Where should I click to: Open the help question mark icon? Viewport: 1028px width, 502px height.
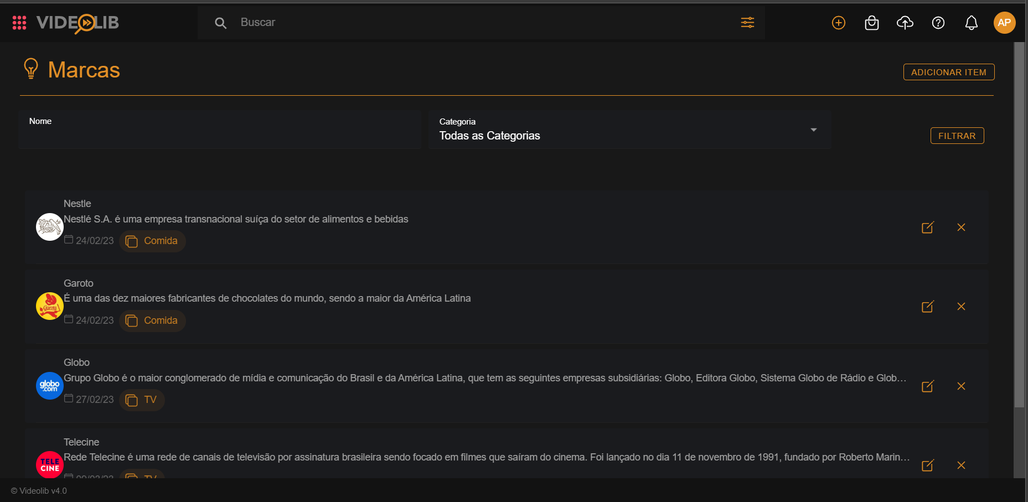938,23
